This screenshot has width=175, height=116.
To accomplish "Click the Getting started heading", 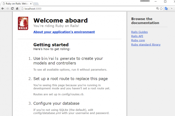I will 51,45.
